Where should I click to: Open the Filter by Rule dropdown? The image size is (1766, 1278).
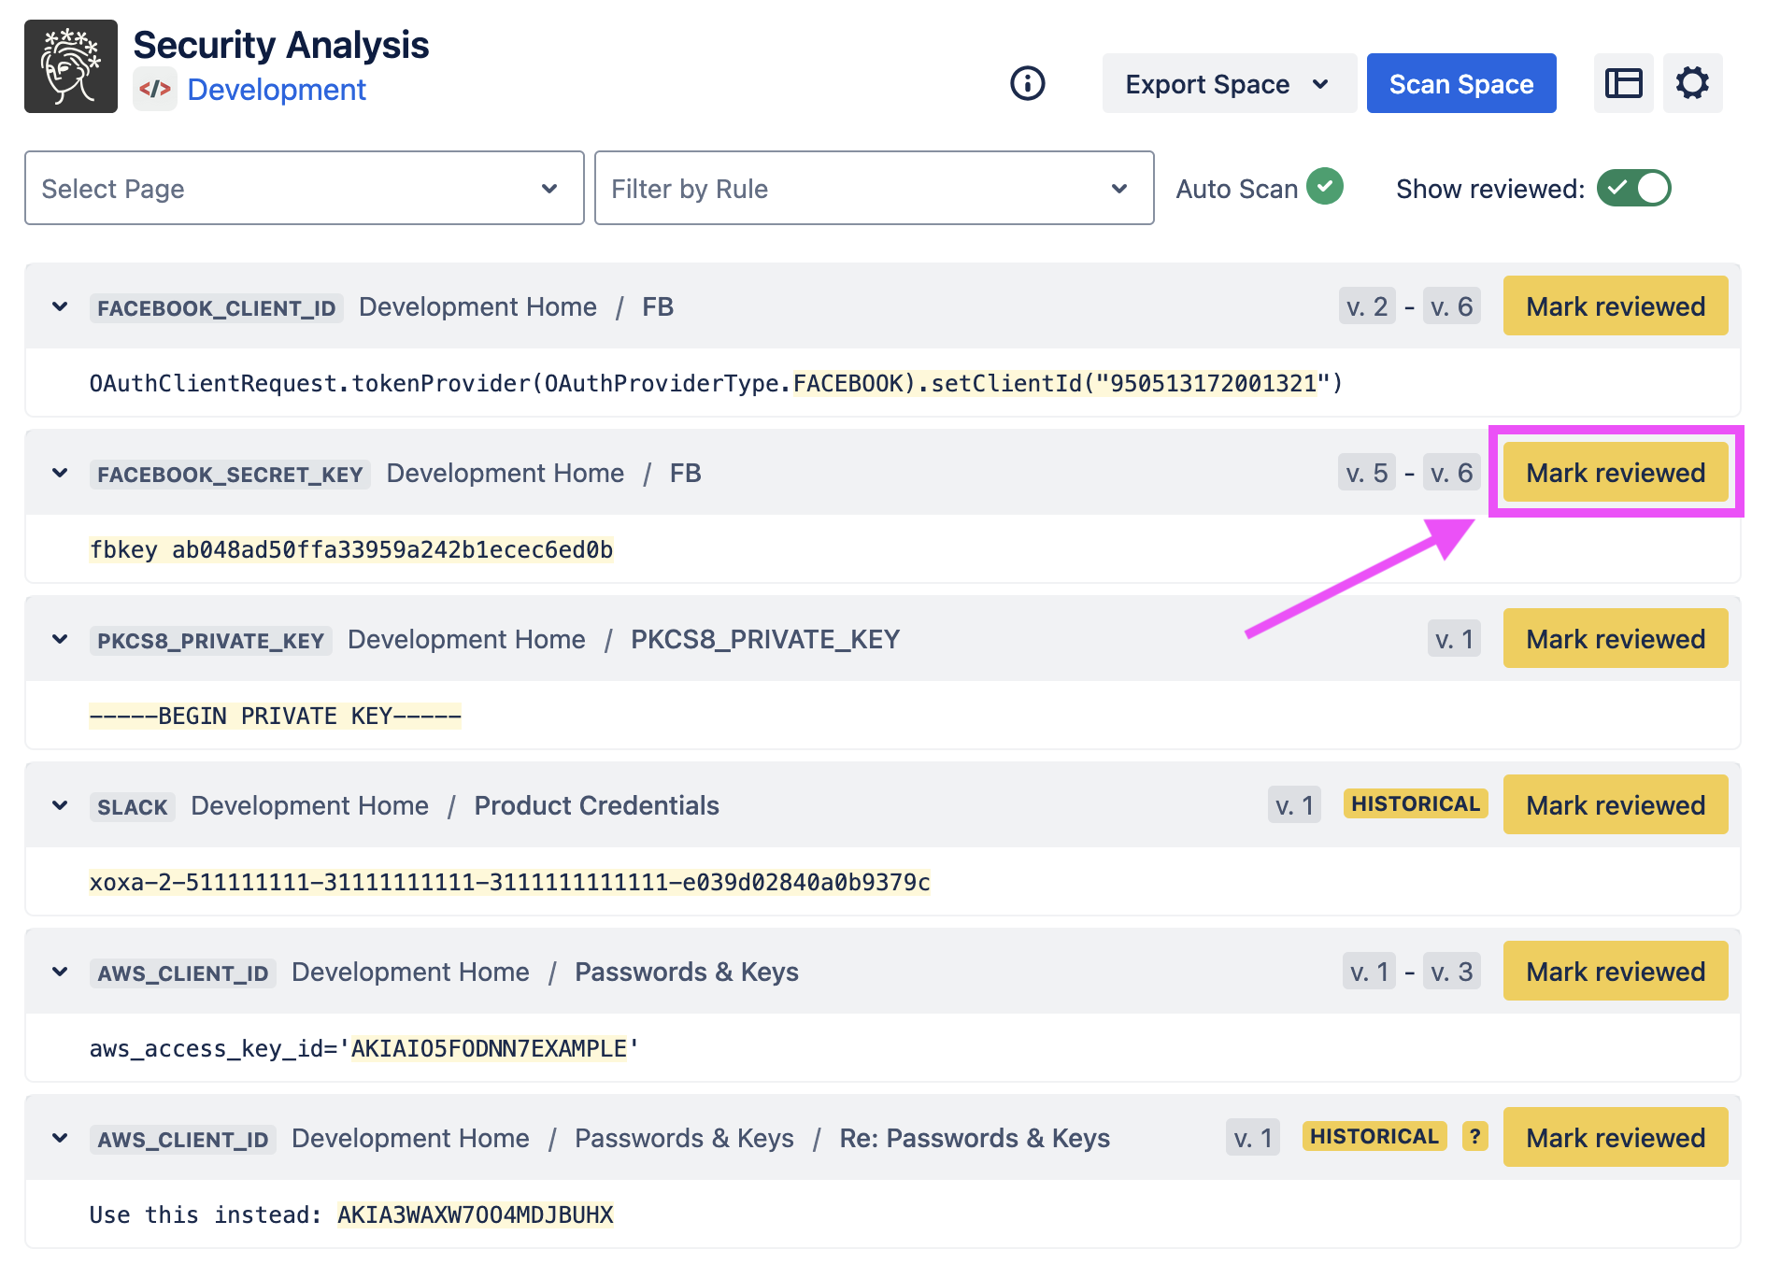(x=874, y=188)
